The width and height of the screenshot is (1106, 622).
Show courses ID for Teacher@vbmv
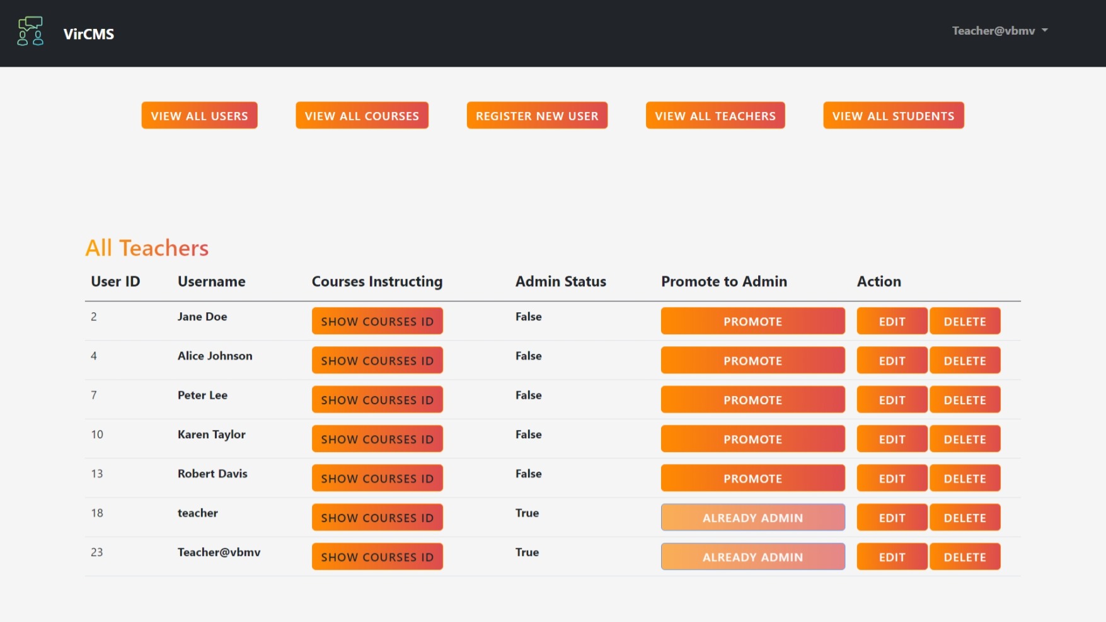point(377,557)
